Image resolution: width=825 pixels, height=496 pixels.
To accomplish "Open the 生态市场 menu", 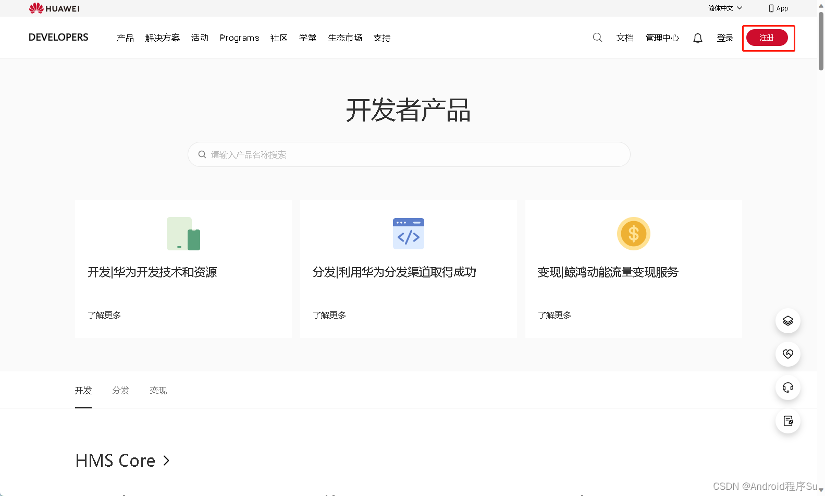I will click(x=345, y=38).
